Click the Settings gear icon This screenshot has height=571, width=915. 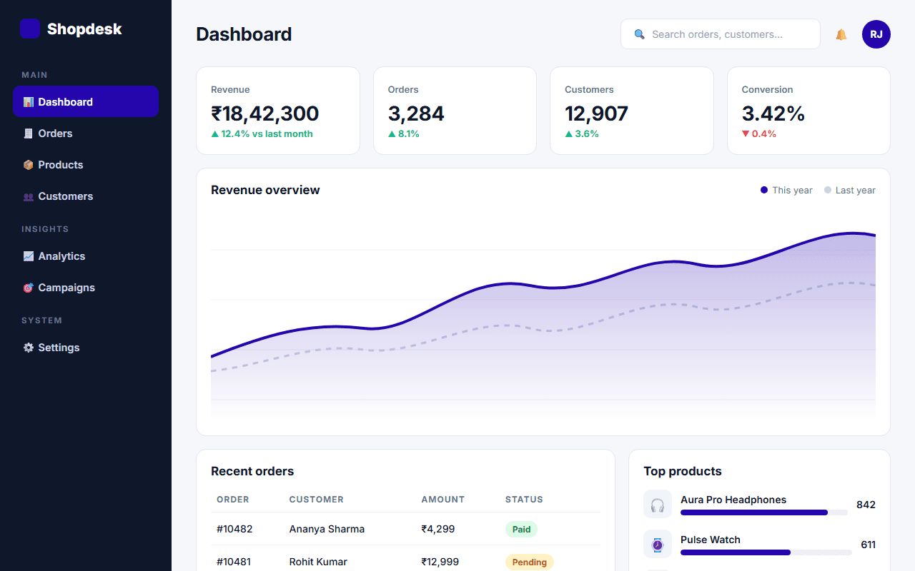coord(29,348)
